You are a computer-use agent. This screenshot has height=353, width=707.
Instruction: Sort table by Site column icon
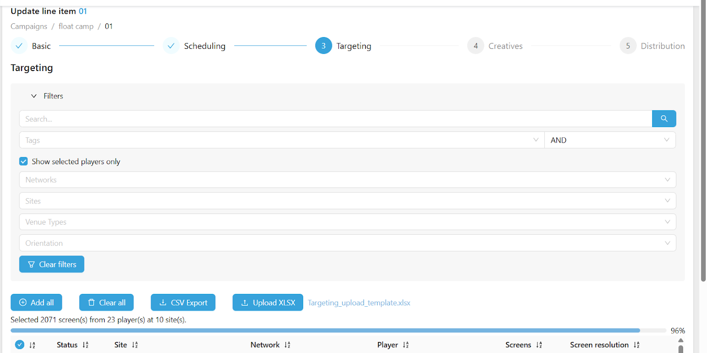(135, 345)
